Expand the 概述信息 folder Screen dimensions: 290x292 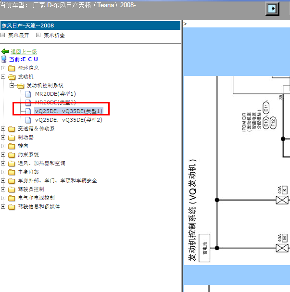[3, 68]
